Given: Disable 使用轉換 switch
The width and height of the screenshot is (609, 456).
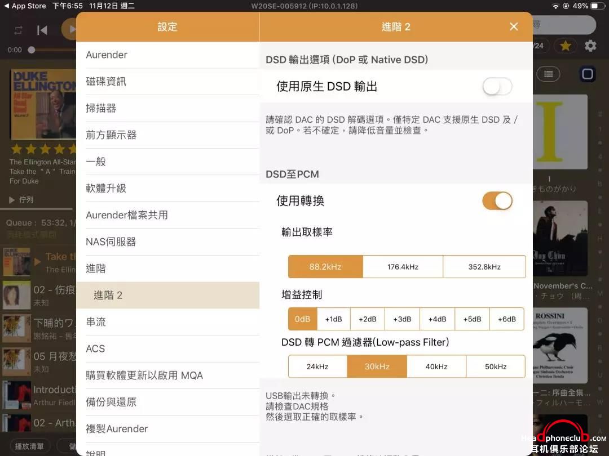Looking at the screenshot, I should [497, 201].
